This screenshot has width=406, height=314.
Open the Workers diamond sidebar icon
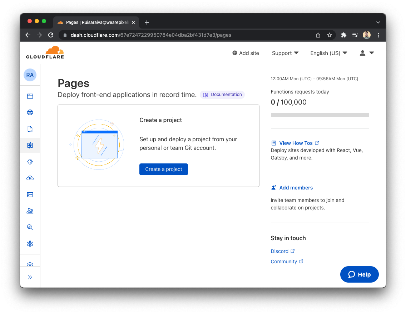[x=30, y=162]
